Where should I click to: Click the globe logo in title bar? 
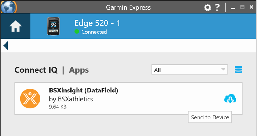click(9, 7)
